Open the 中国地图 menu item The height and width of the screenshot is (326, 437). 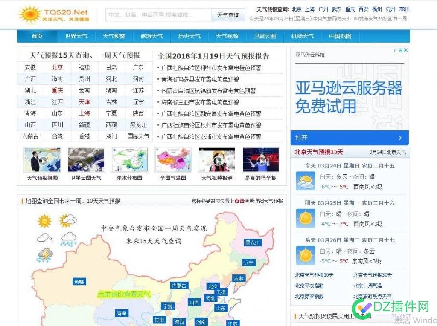coord(340,36)
